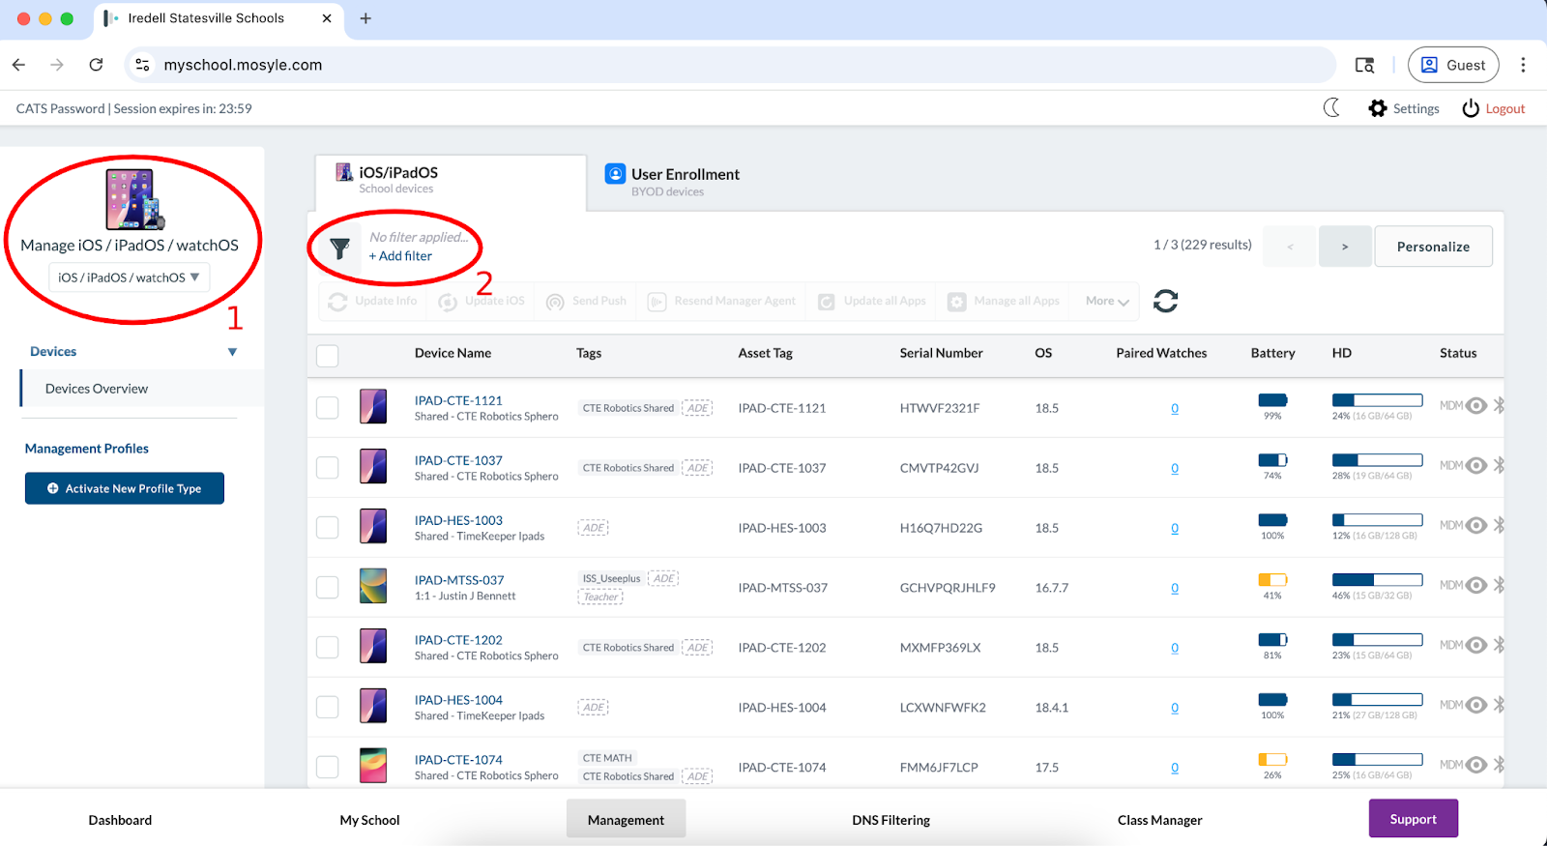
Task: Click the refresh device list icon
Action: (x=1165, y=301)
